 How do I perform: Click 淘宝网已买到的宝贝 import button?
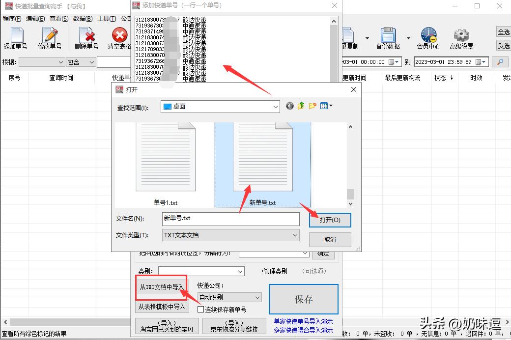[x=167, y=326]
